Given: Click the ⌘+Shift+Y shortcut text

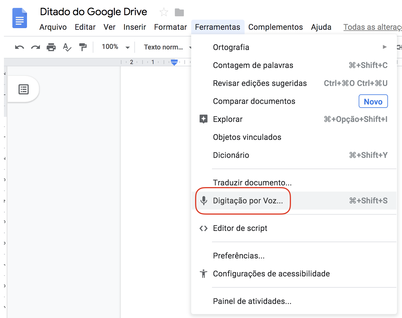Looking at the screenshot, I should (x=368, y=155).
